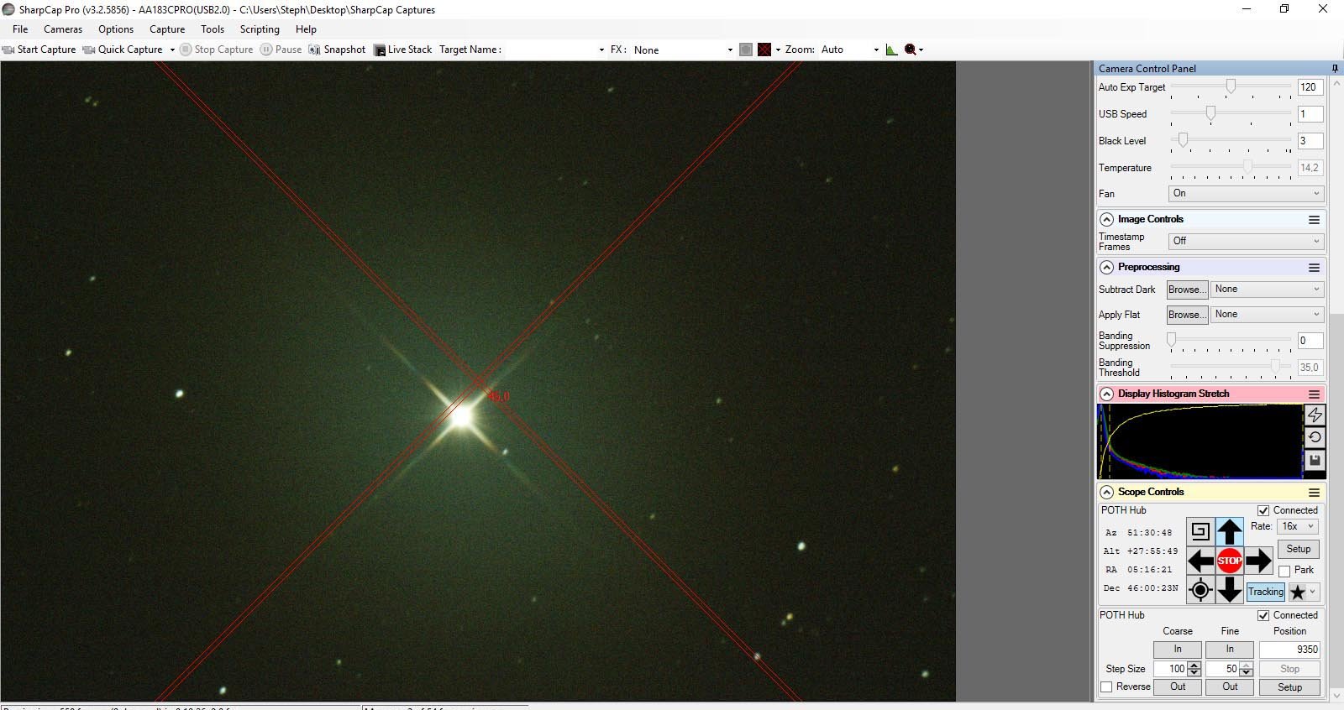Open the Live Stack tool

tap(403, 50)
